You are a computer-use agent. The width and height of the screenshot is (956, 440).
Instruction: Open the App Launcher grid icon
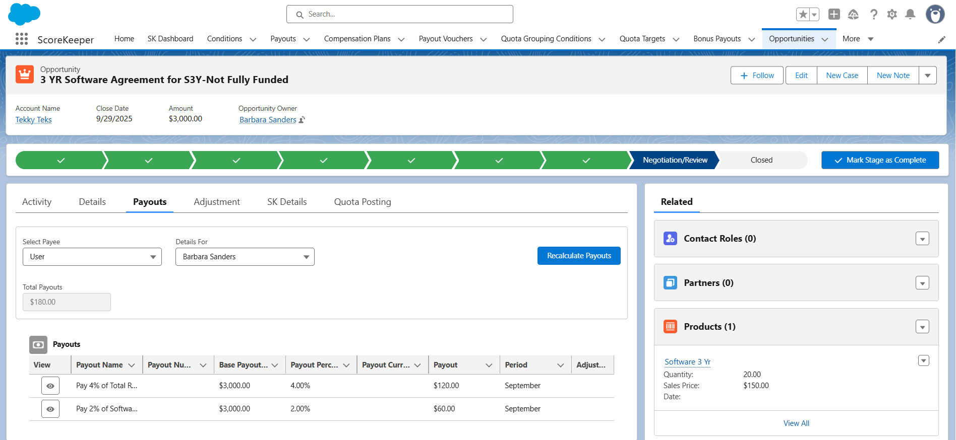coord(21,39)
